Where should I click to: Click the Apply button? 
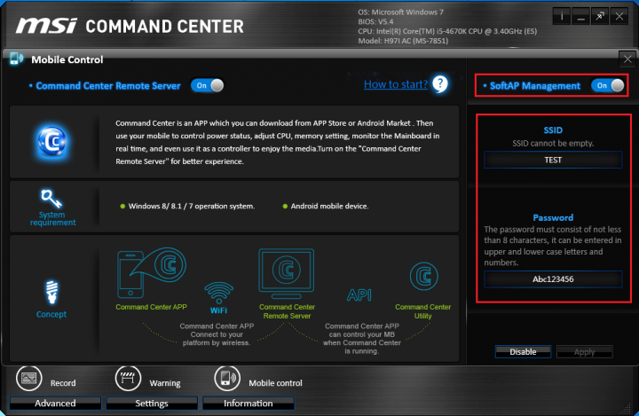click(584, 351)
